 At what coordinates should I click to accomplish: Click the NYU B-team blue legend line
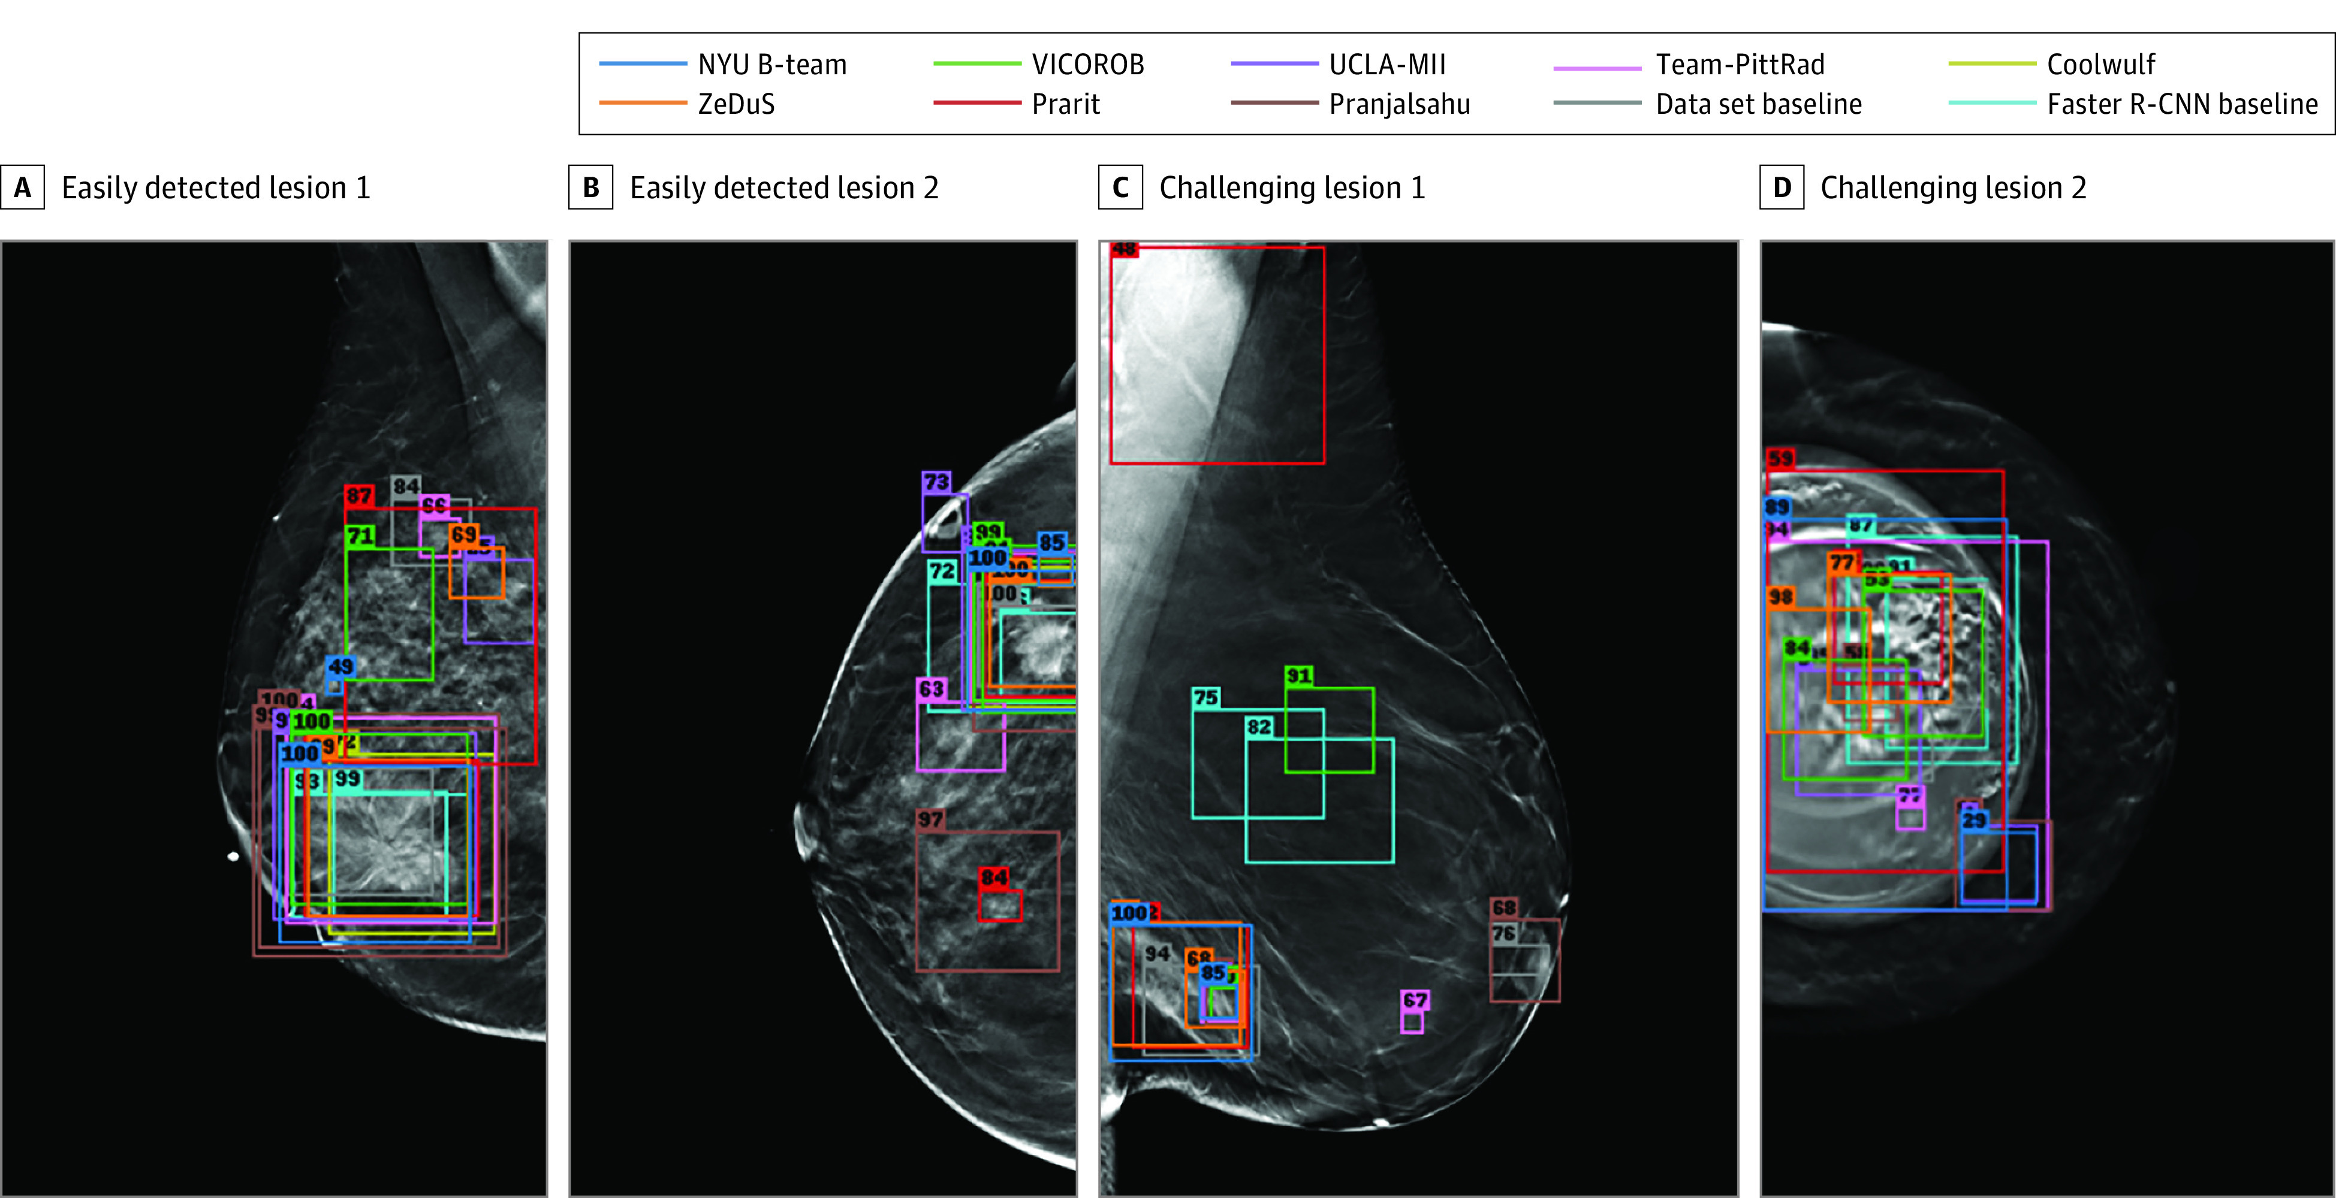(643, 63)
